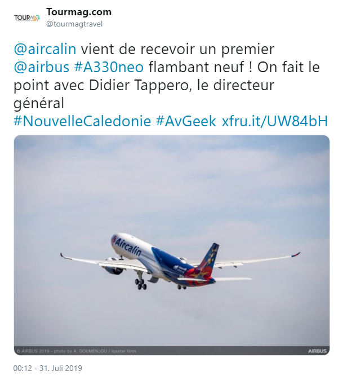Click the plane's main landing gear wheels
Viewport: 347px width, 380px height.
coord(141,284)
